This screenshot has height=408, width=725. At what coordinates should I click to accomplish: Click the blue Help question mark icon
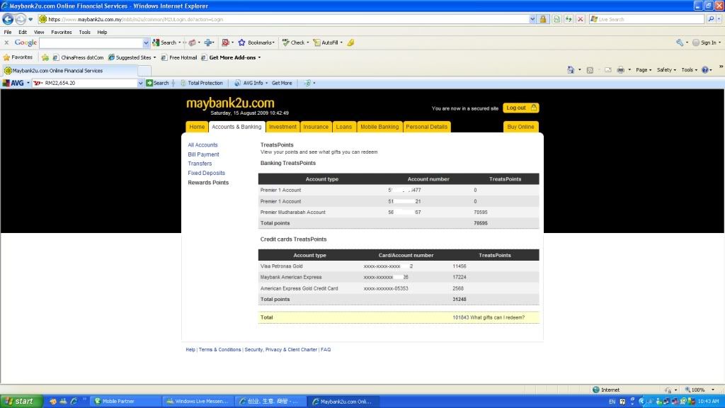(x=705, y=70)
